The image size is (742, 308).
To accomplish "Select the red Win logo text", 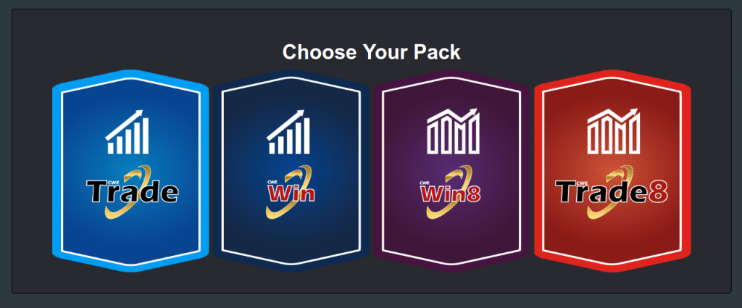I will point(291,193).
